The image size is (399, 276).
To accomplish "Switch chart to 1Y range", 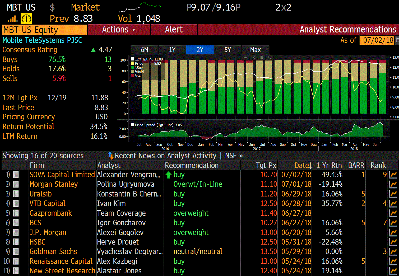I will pos(172,50).
